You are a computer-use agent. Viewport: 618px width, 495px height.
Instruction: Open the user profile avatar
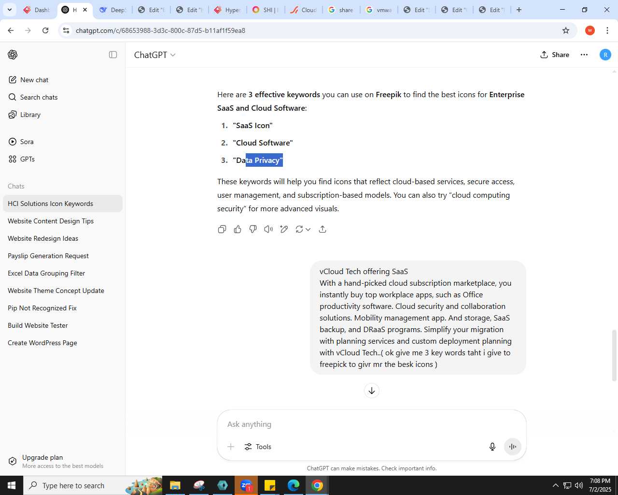click(605, 55)
